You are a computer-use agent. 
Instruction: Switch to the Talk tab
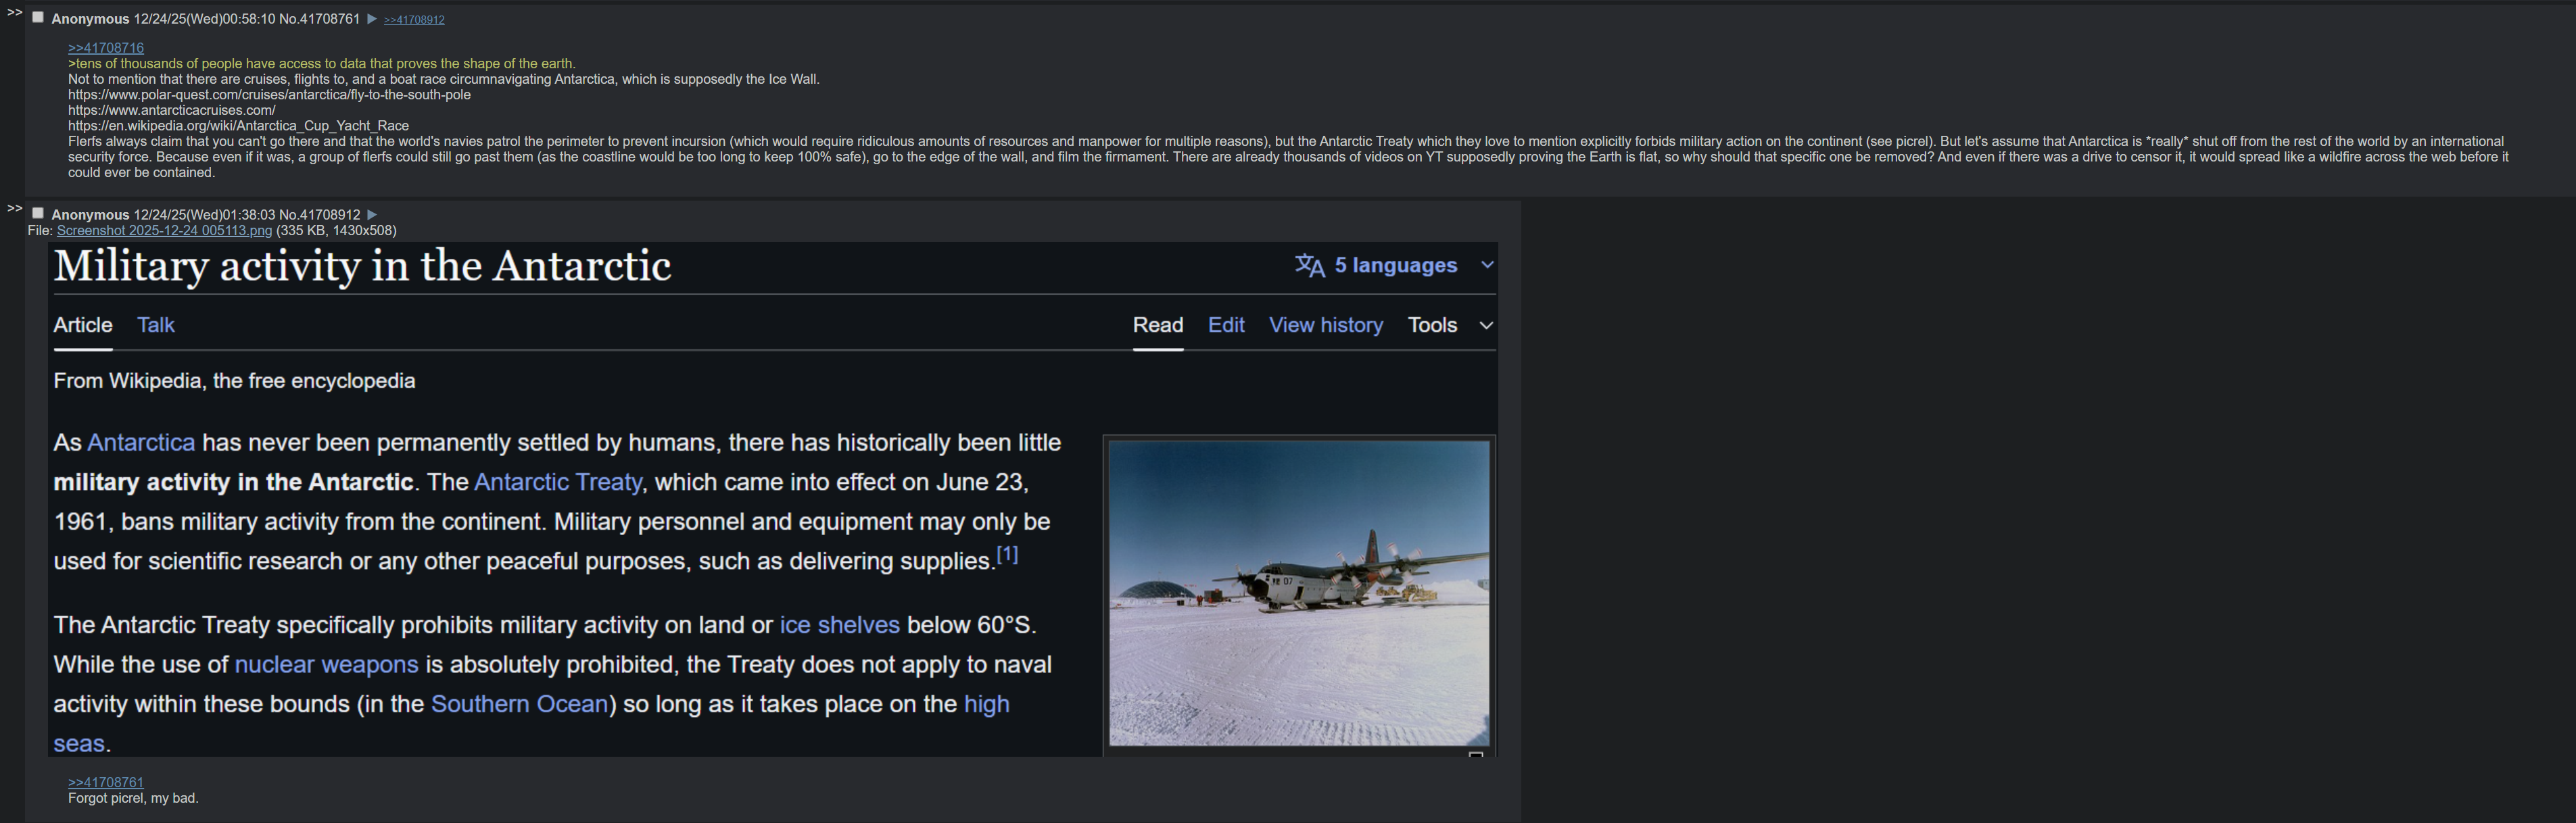pyautogui.click(x=155, y=326)
